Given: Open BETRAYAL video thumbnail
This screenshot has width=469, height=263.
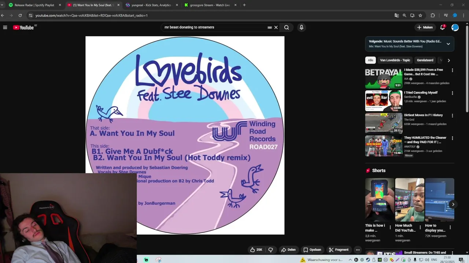Looking at the screenshot, I should (x=384, y=78).
